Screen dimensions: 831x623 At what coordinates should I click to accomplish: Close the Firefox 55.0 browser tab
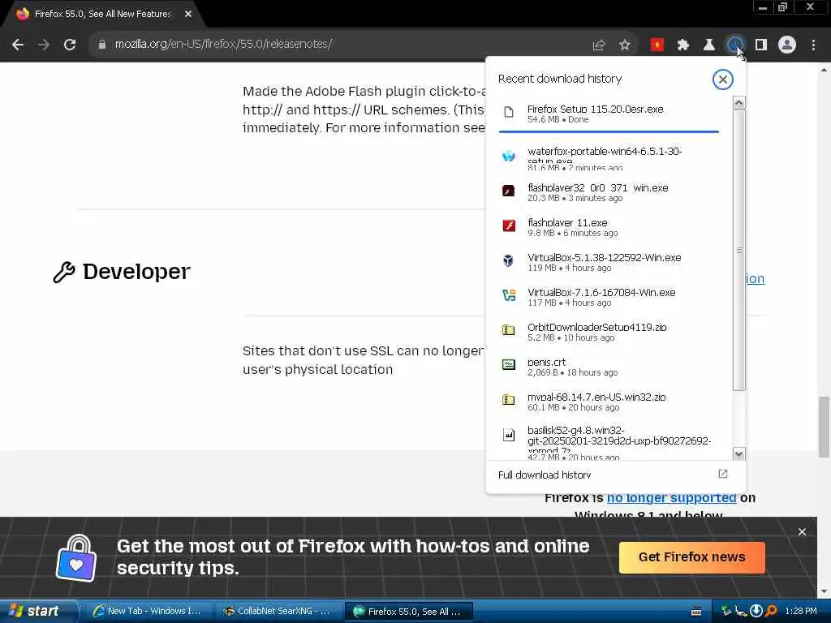pos(188,15)
